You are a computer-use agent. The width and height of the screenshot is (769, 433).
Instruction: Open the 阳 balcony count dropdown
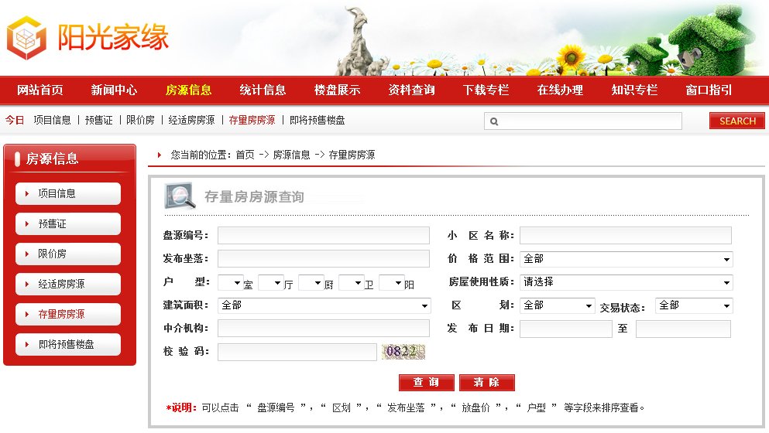pos(391,283)
